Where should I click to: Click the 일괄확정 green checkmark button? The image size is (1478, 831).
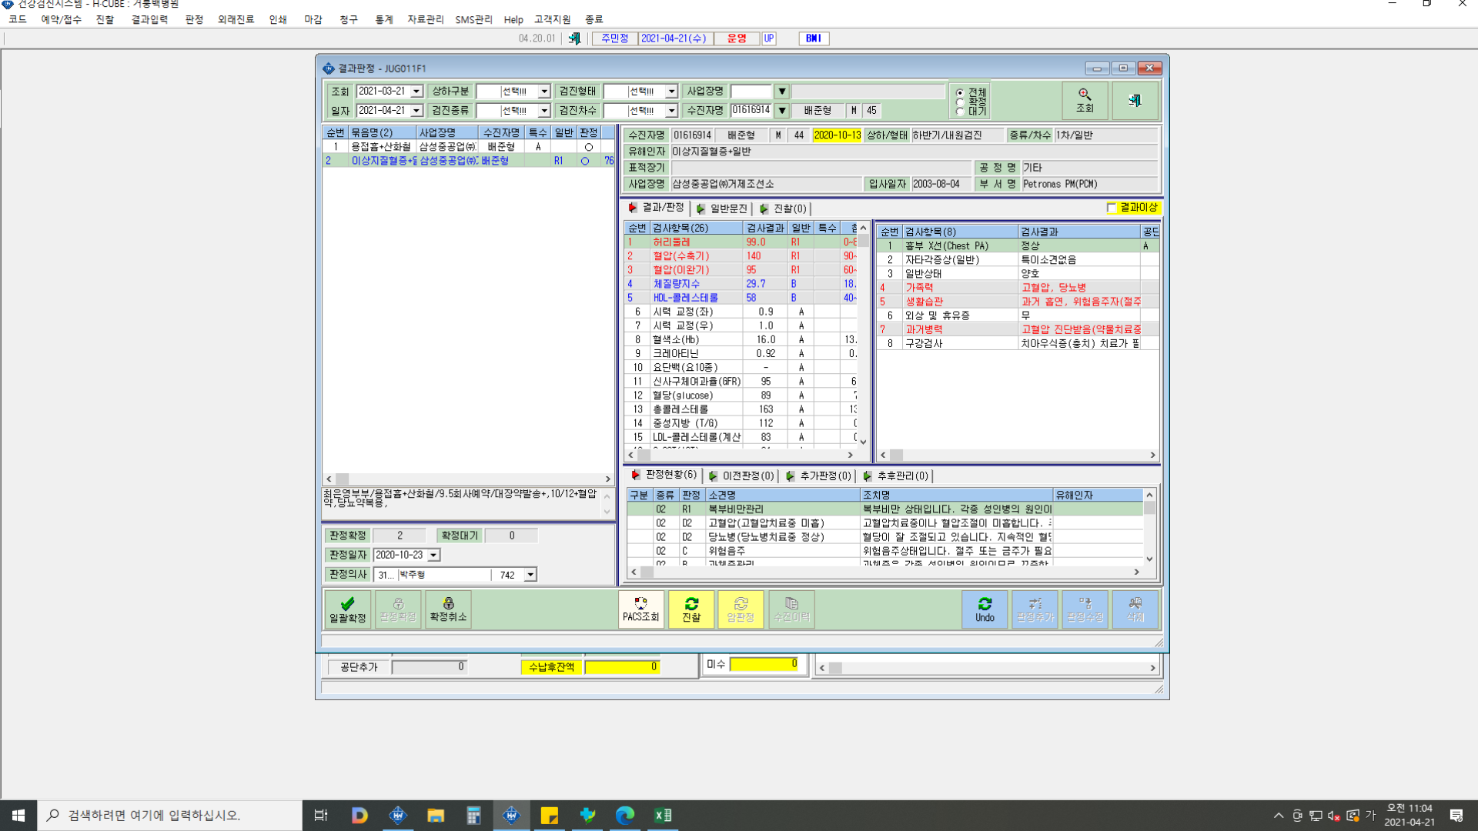(347, 609)
